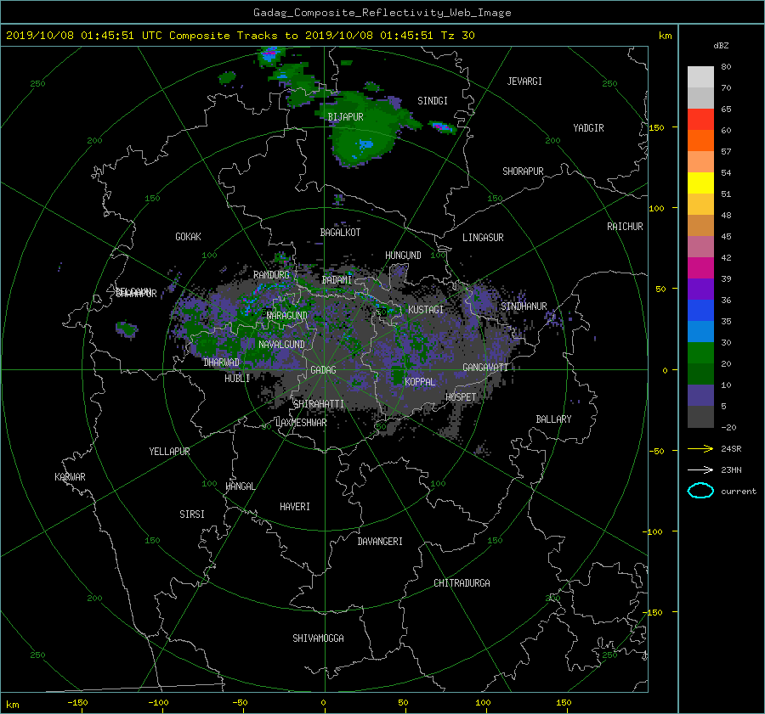Click the -150 km tick on bottom axis
Viewport: 765px width, 714px height.
coord(77,703)
